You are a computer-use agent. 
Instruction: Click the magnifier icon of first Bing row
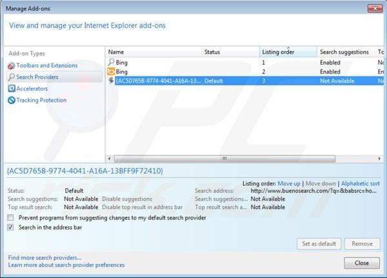[112, 62]
